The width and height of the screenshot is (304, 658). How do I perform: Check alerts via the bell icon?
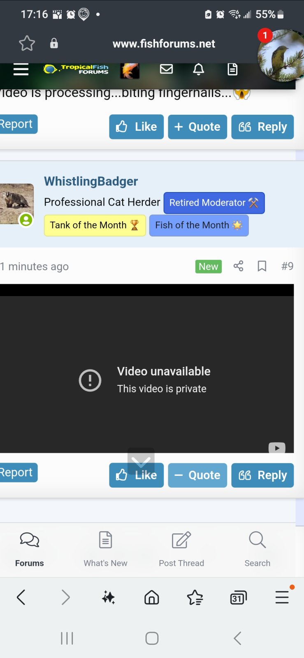(199, 70)
